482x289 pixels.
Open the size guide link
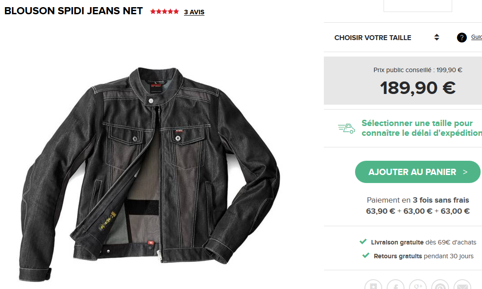click(x=477, y=37)
